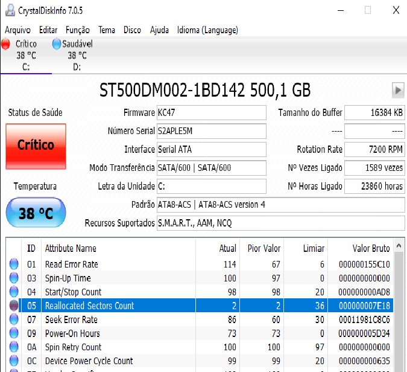The image size is (407, 372).
Task: Click the Limiar column header
Action: pos(306,248)
